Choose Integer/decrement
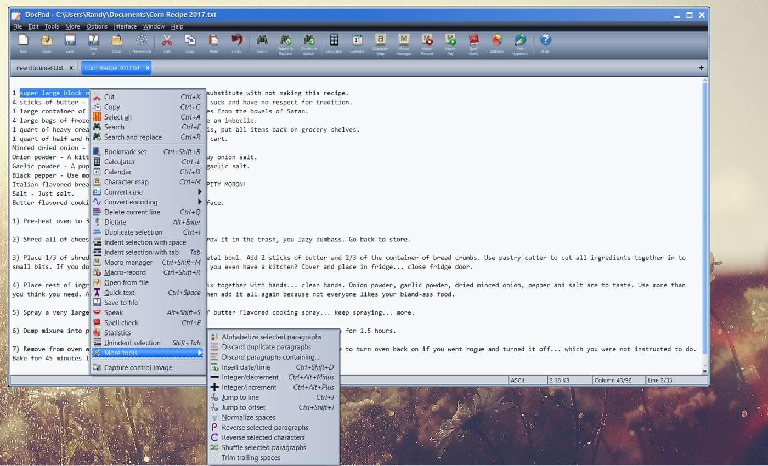This screenshot has height=466, width=768. [x=273, y=377]
